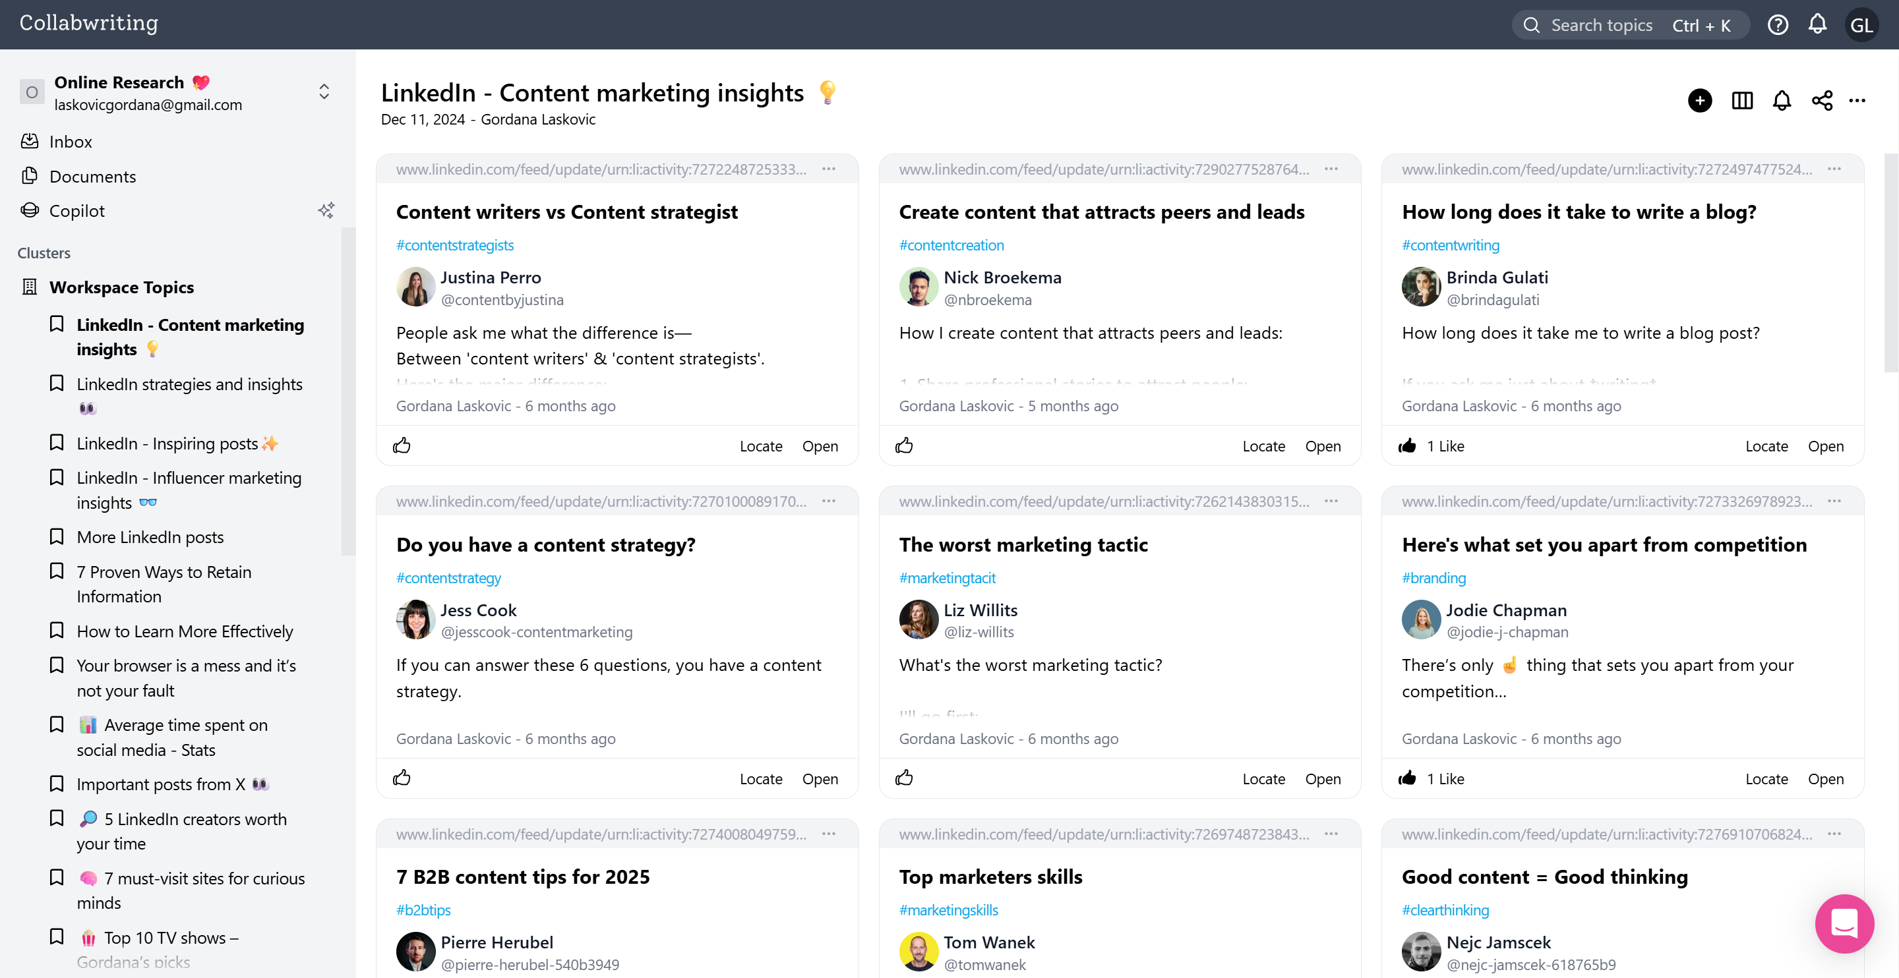The height and width of the screenshot is (978, 1899).
Task: Click Open on Content writers vs strategist card
Action: click(820, 446)
